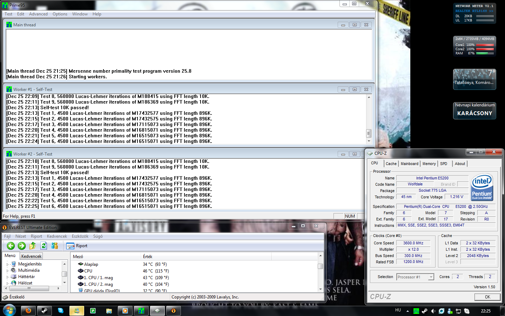
Task: Open the Riport tool in EVEREST toolbar
Action: (x=77, y=246)
